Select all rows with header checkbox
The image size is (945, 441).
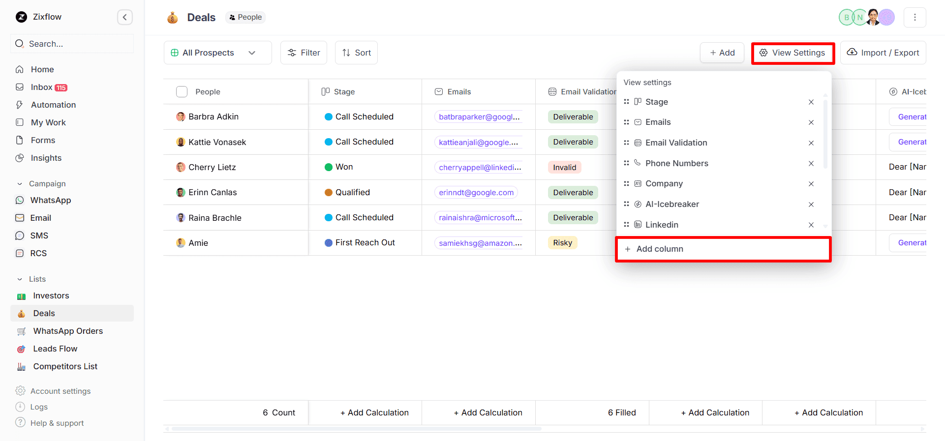182,91
